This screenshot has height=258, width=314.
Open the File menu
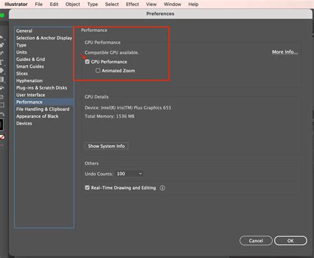tap(38, 4)
